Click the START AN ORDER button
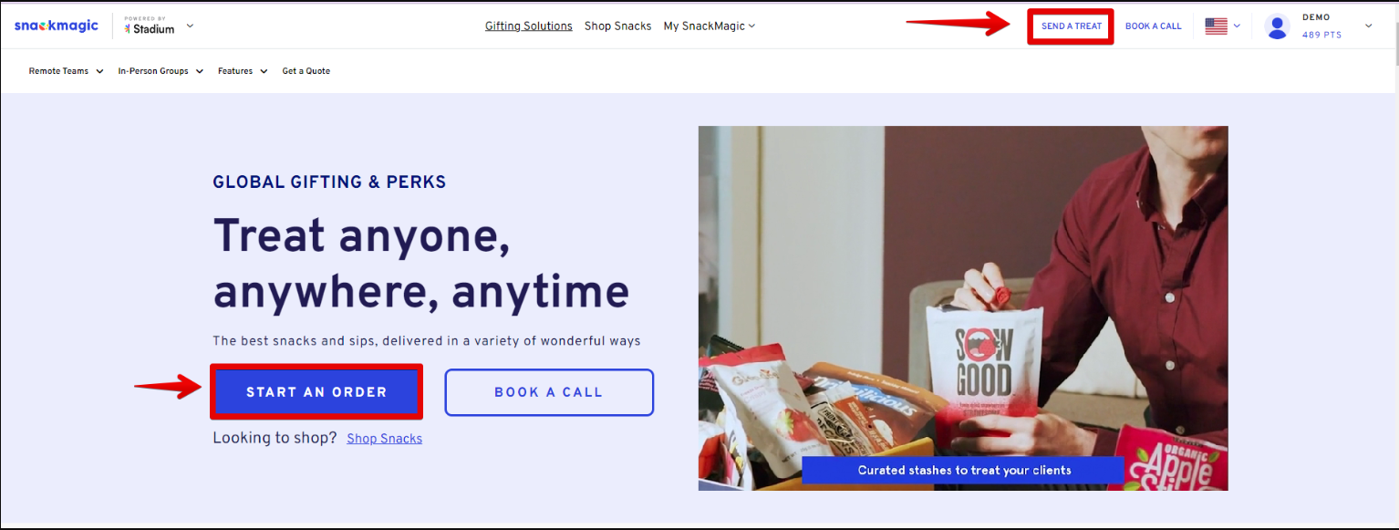 316,392
